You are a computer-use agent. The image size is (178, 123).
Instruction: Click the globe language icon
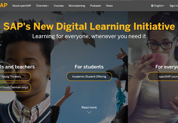(x=152, y=6)
